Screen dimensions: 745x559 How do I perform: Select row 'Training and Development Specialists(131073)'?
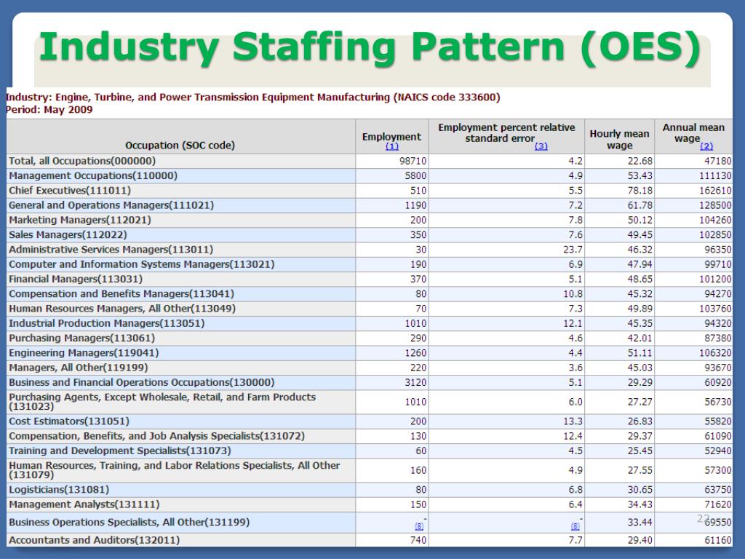[369, 451]
